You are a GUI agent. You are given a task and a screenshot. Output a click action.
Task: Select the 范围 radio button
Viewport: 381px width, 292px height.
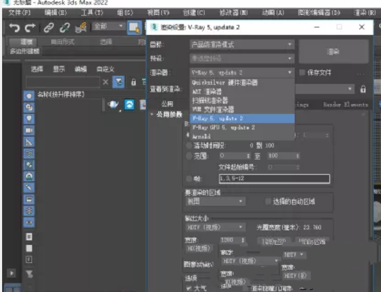pos(189,156)
